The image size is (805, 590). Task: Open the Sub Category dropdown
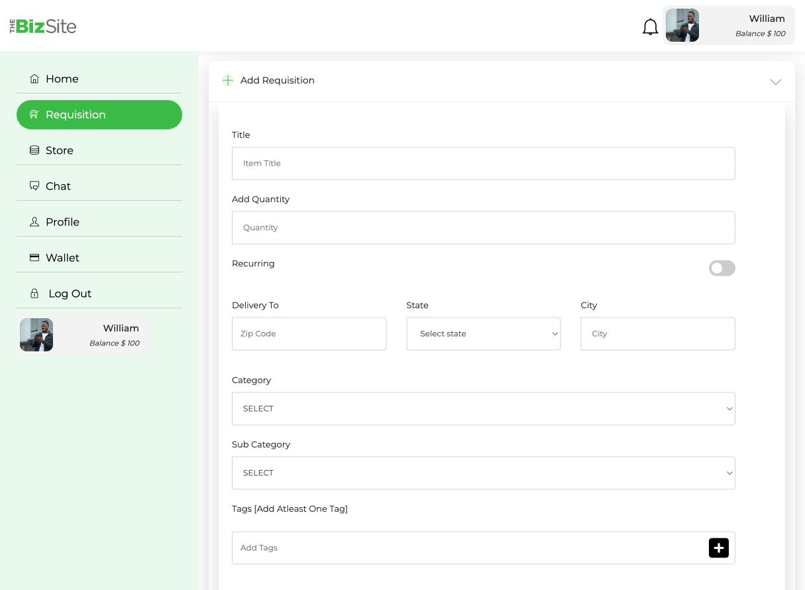pos(483,473)
